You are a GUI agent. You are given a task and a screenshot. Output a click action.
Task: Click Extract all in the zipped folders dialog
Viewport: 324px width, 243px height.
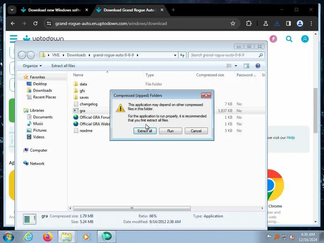click(x=145, y=131)
